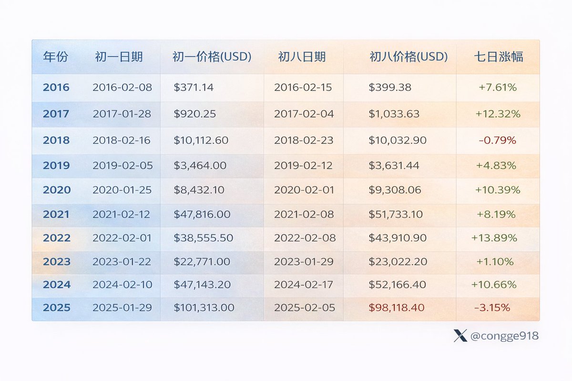Click the 2021-02-12 date cell
The width and height of the screenshot is (572, 381).
122,215
